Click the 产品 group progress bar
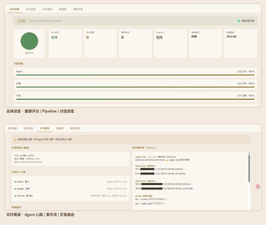 (135, 99)
